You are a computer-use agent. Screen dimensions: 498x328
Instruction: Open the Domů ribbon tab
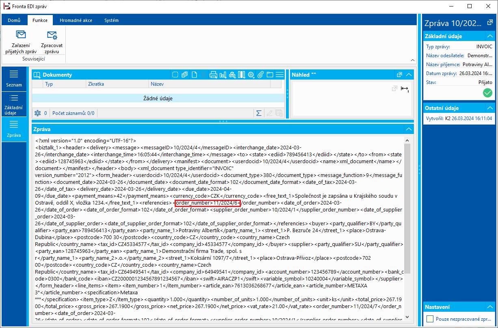14,20
